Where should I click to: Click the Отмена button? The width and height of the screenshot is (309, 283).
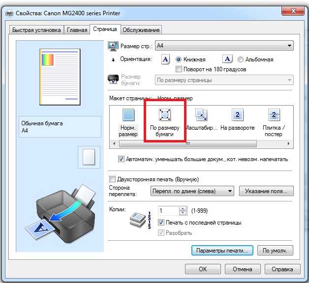pos(243,269)
